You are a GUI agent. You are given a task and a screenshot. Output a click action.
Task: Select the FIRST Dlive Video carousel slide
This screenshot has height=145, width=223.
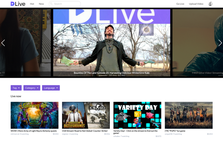(198, 43)
